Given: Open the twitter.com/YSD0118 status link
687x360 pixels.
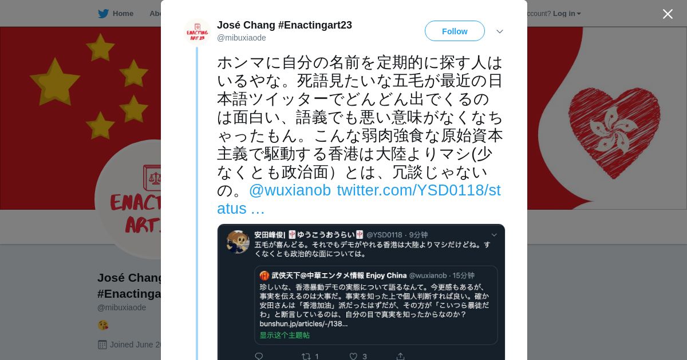Looking at the screenshot, I should (x=359, y=199).
